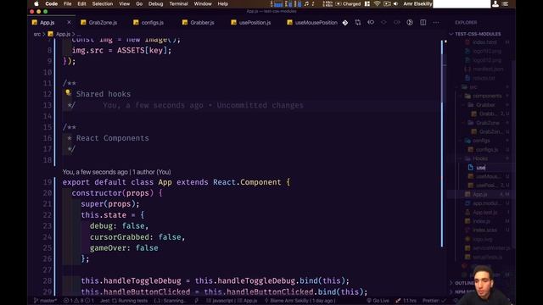This screenshot has width=543, height=305.
Task: Open the editor more actions ellipsis
Action: click(436, 23)
